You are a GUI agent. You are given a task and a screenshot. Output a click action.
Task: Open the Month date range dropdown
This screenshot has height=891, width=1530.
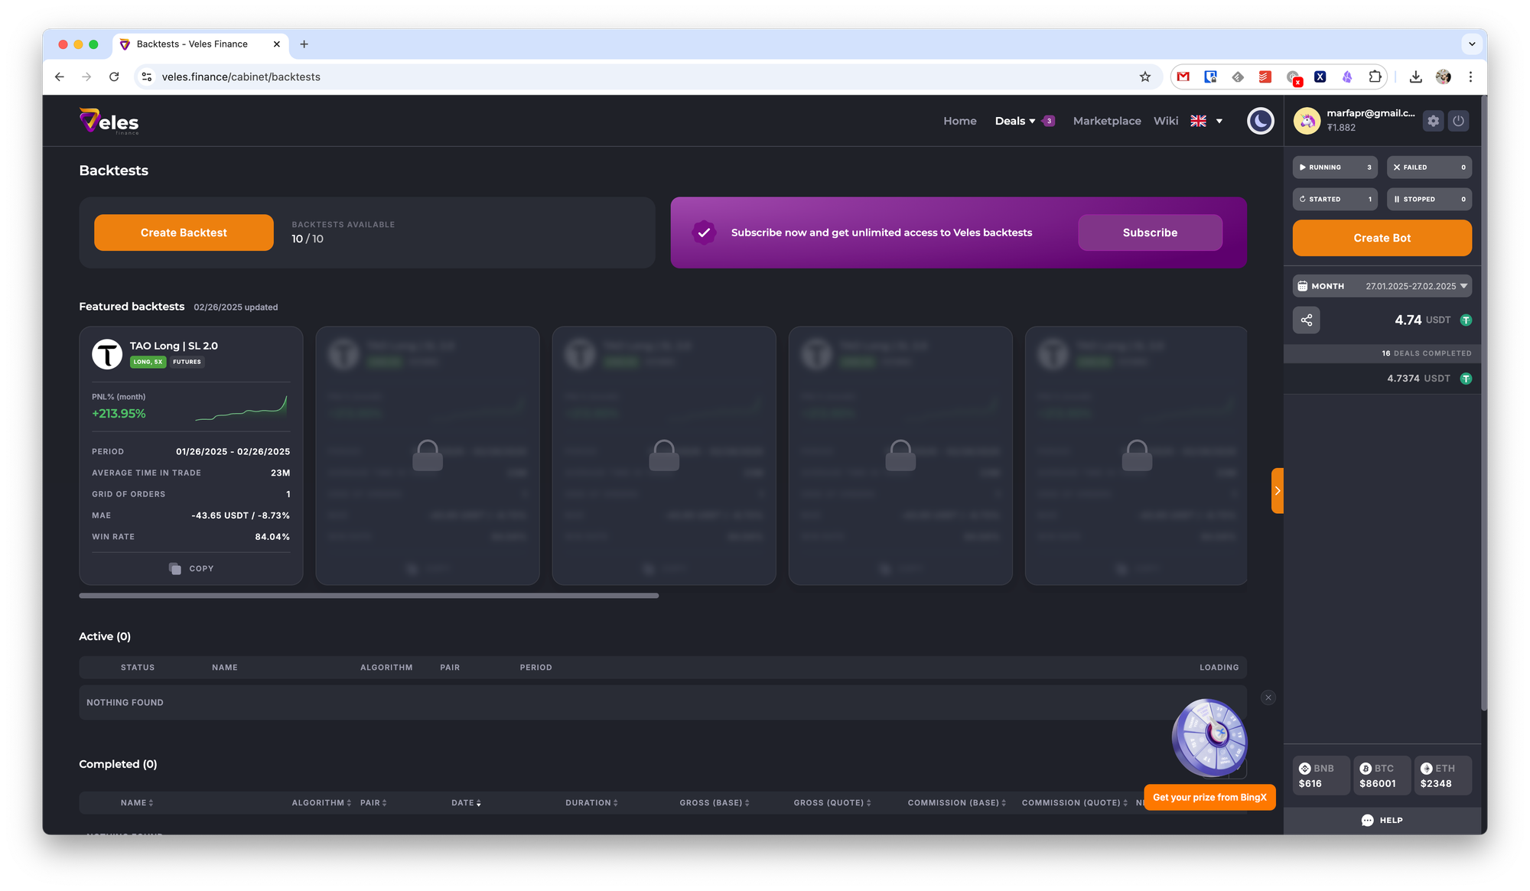1382,286
